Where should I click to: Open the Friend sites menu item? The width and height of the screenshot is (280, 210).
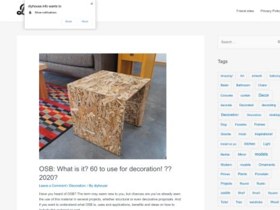[245, 11]
